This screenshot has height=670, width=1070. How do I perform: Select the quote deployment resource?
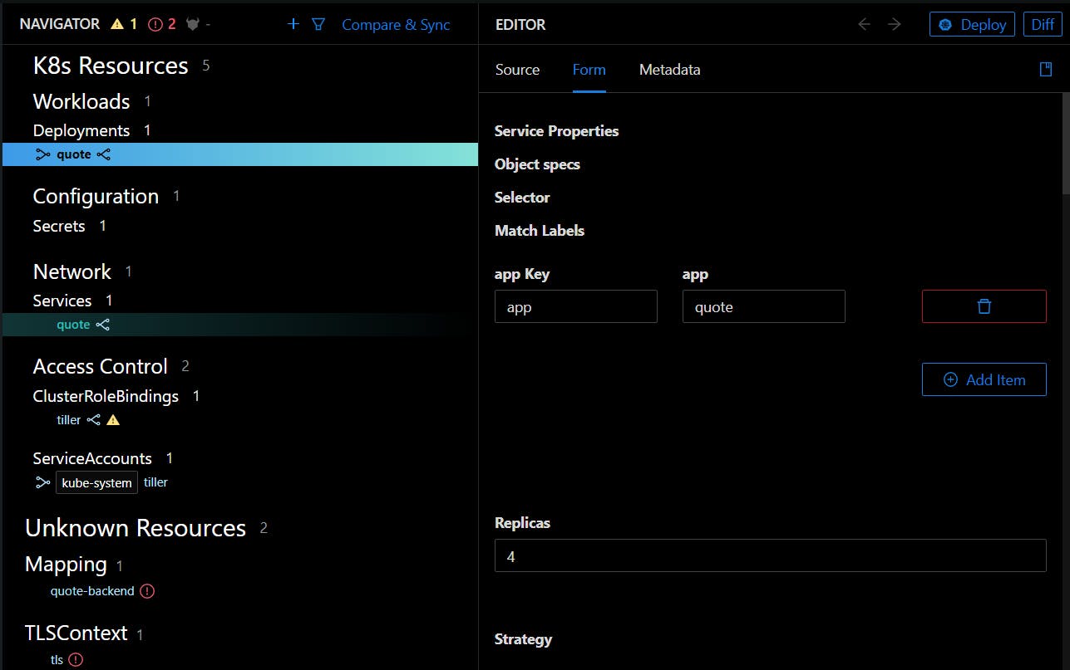74,154
